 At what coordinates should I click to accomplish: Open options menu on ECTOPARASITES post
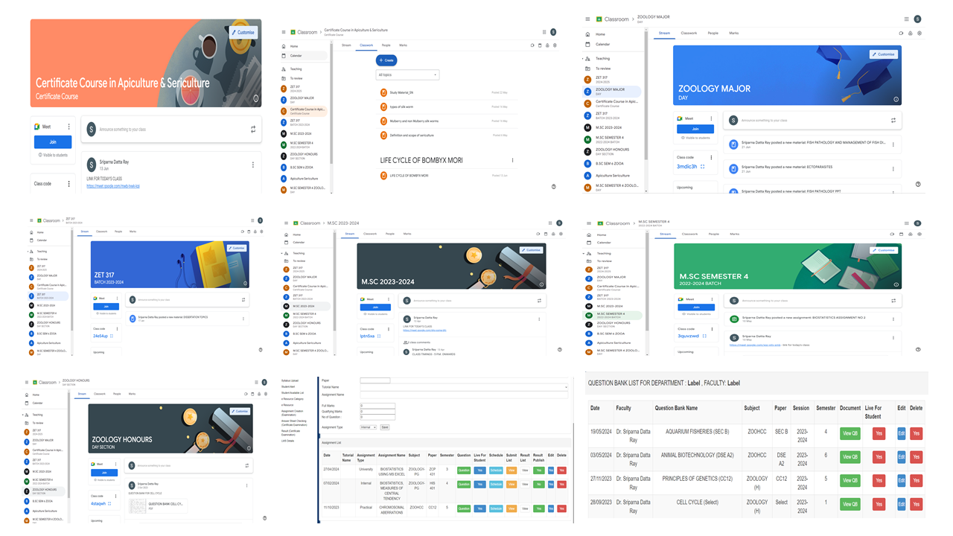pyautogui.click(x=893, y=169)
